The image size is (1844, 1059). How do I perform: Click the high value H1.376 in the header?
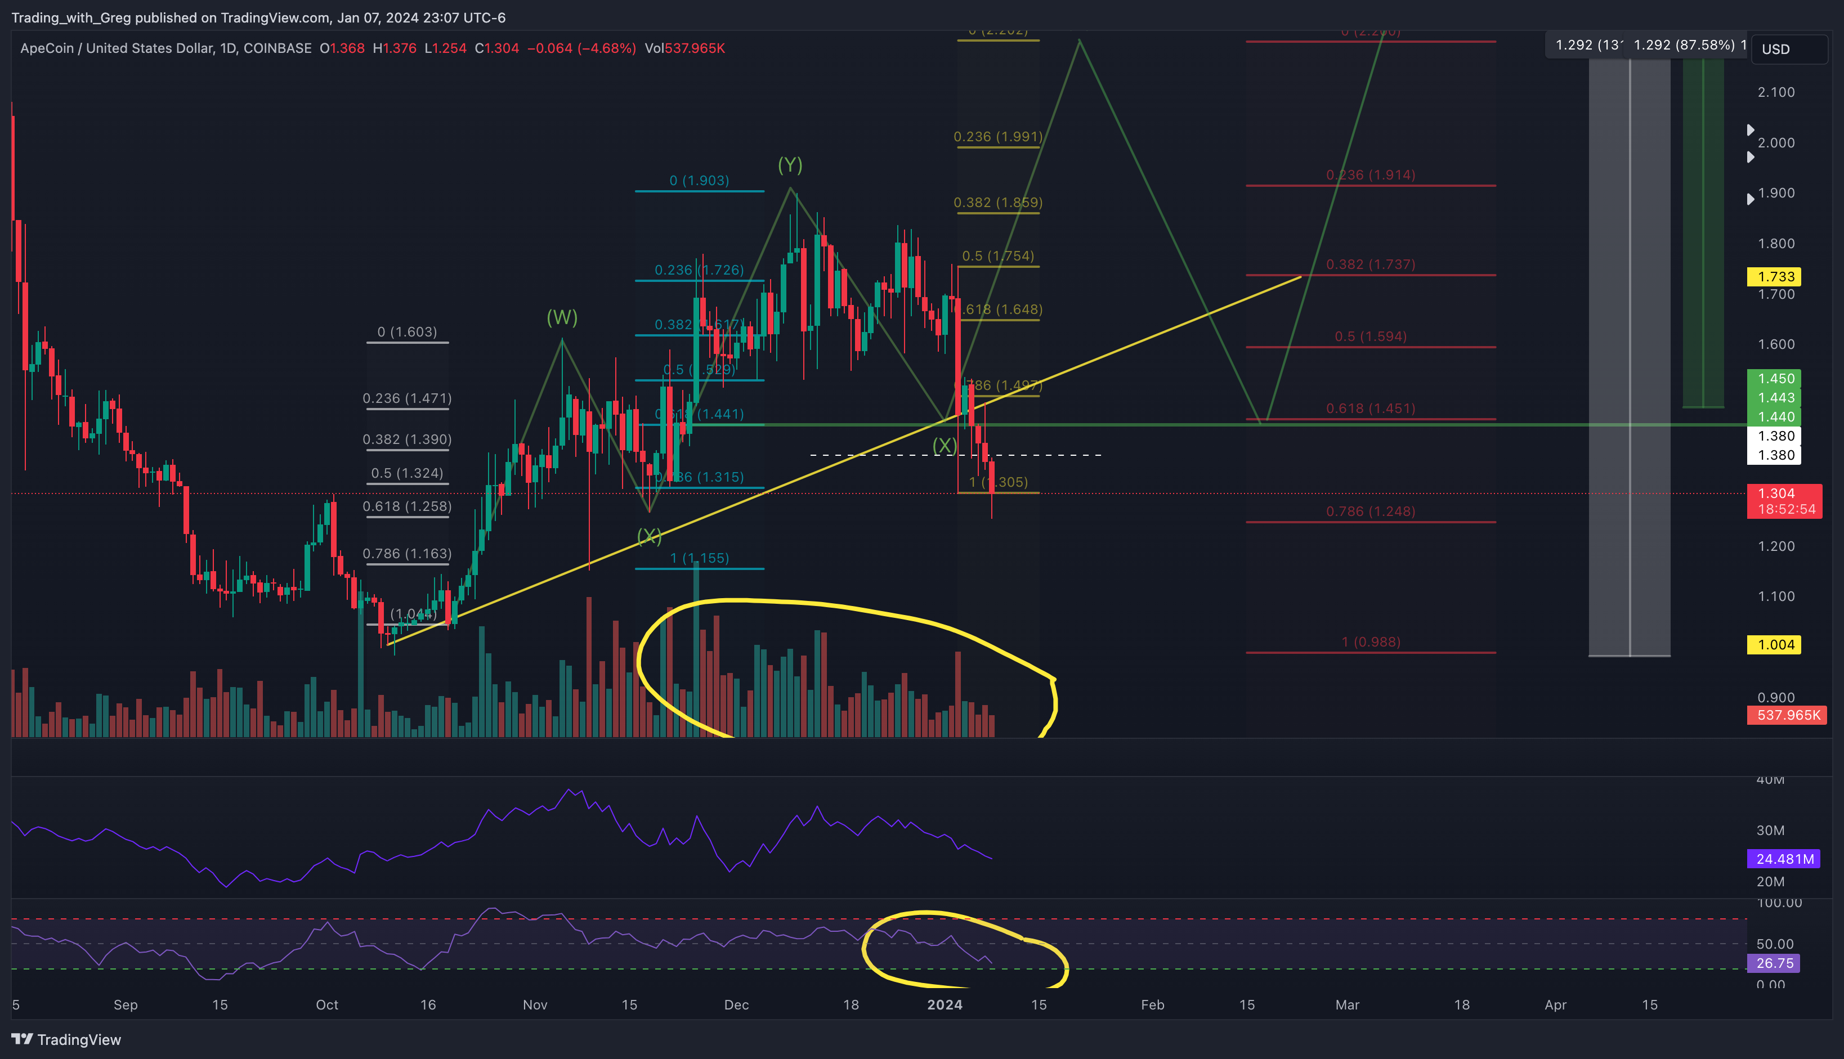(394, 48)
